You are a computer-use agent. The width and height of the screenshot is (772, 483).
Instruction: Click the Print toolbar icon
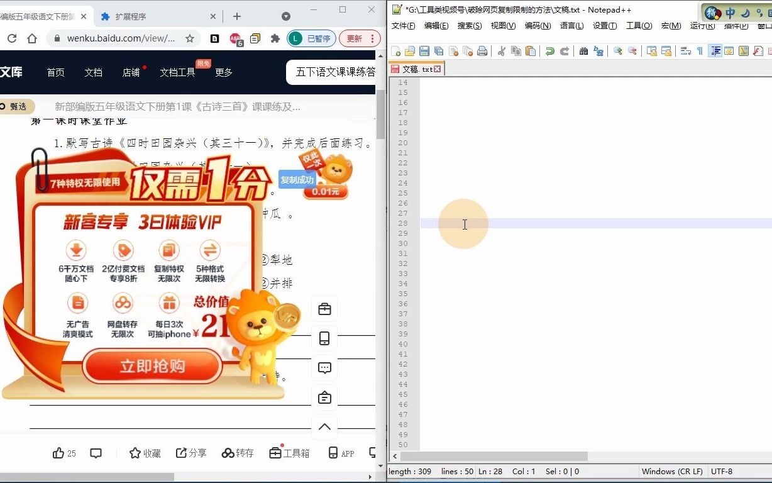481,51
